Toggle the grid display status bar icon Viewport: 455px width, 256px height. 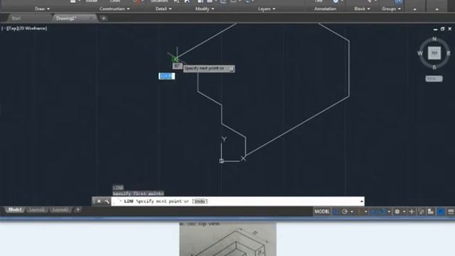click(336, 212)
